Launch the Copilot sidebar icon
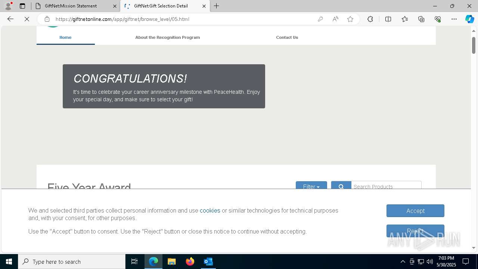Image resolution: width=478 pixels, height=269 pixels. coord(469,19)
